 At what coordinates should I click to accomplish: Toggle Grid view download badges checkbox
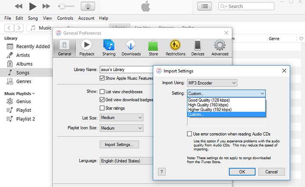(102, 100)
